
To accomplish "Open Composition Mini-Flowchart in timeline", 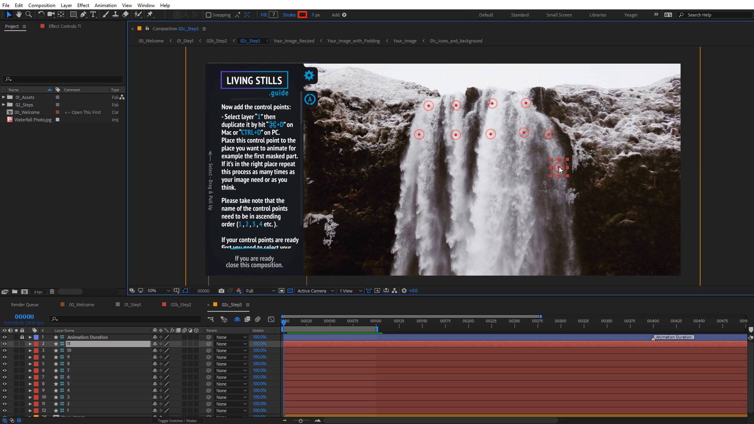I will (x=211, y=319).
